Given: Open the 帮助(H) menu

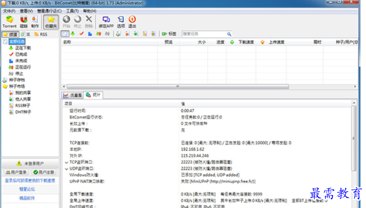Looking at the screenshot, I should pos(90,11).
